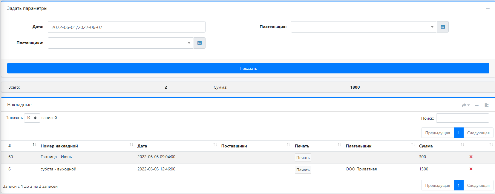The image size is (495, 194).
Task: Focus the Поиск search box
Action: (x=462, y=118)
